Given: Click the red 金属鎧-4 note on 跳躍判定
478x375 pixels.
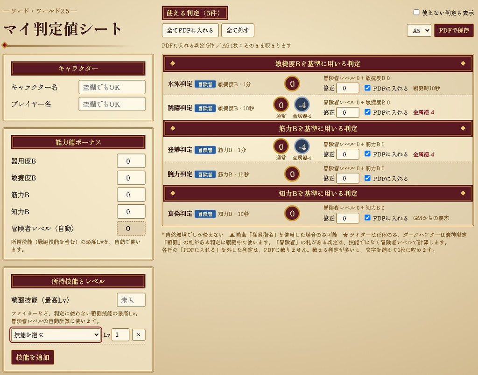Looking at the screenshot, I should (423, 112).
